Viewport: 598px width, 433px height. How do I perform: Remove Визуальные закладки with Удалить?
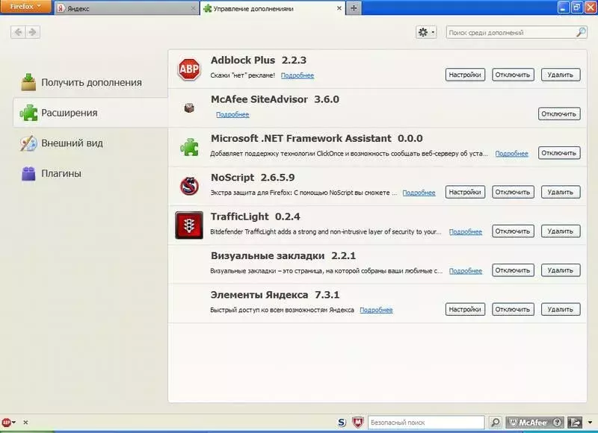click(560, 270)
